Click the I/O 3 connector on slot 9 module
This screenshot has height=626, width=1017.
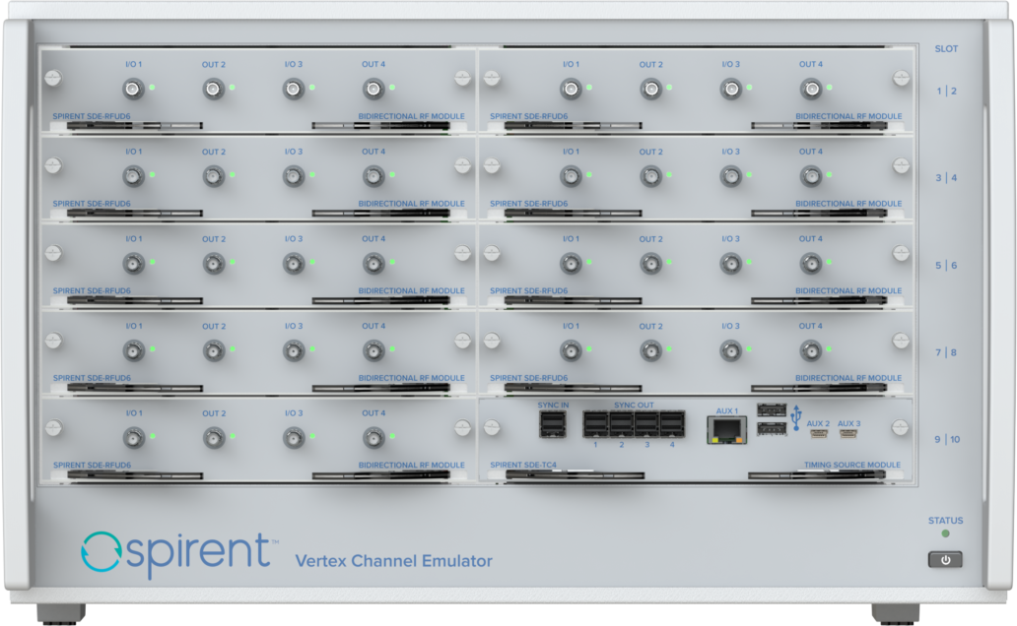point(294,438)
